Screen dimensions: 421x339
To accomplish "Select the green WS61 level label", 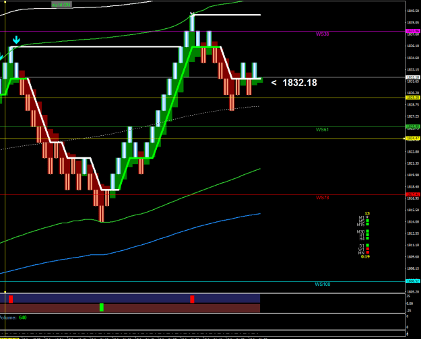I will [322, 130].
